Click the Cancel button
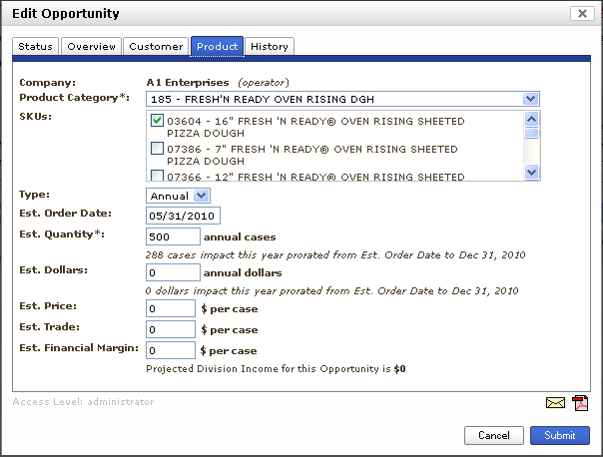The height and width of the screenshot is (457, 603). coord(494,436)
